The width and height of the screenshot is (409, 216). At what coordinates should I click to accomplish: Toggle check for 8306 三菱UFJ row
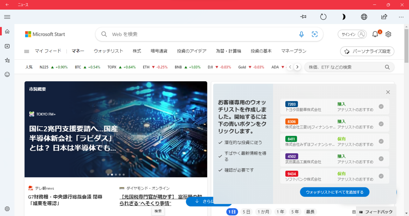pos(381,124)
